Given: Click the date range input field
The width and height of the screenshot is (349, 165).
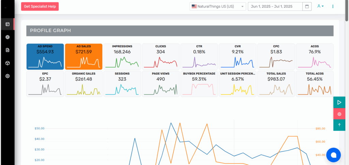Looking at the screenshot, I should 275,6.
